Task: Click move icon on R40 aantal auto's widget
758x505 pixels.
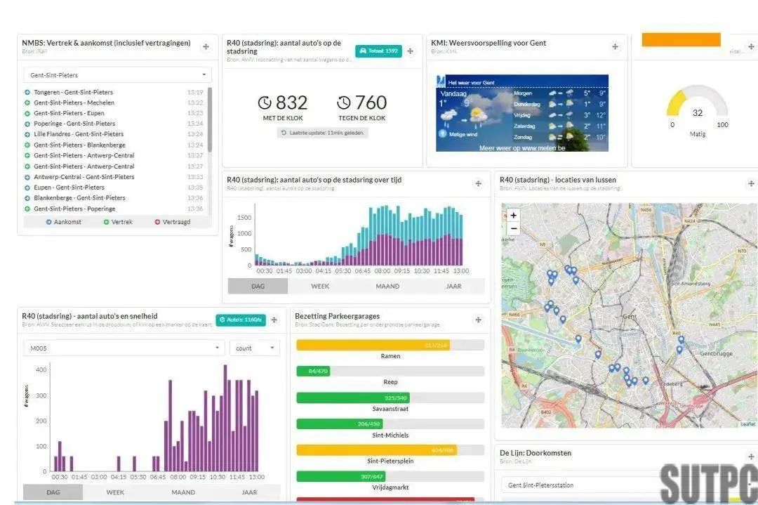Action: coord(410,51)
